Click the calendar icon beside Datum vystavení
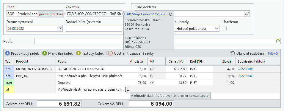Screen dimensions: 284x111 [x=60, y=28]
